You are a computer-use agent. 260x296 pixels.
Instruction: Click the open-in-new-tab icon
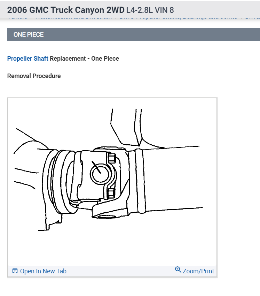(x=15, y=271)
